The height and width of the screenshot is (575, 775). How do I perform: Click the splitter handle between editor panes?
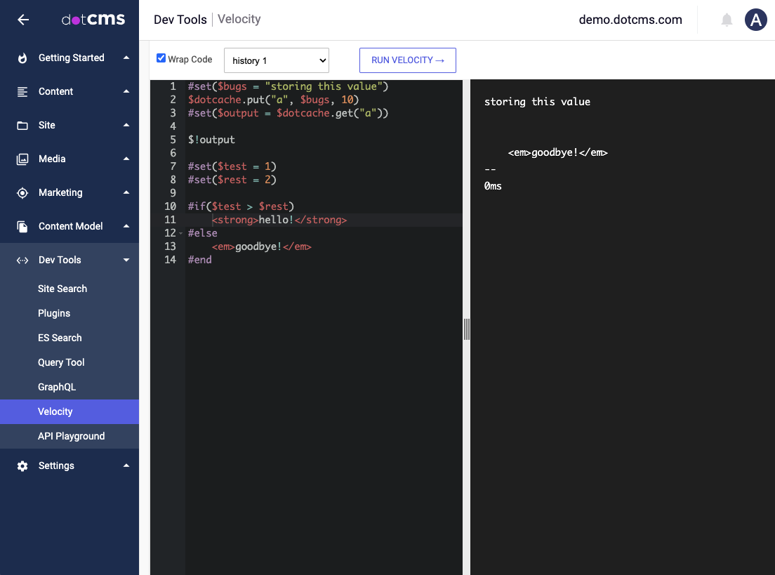tap(466, 329)
